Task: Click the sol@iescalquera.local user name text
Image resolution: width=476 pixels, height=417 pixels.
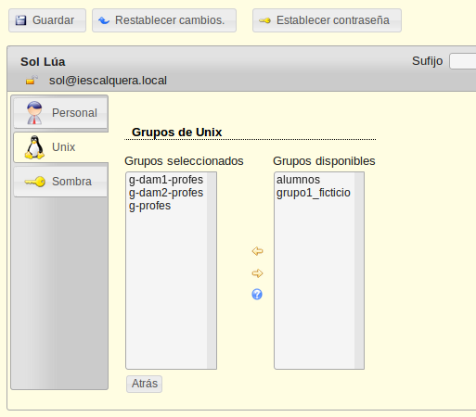Action: coord(108,81)
